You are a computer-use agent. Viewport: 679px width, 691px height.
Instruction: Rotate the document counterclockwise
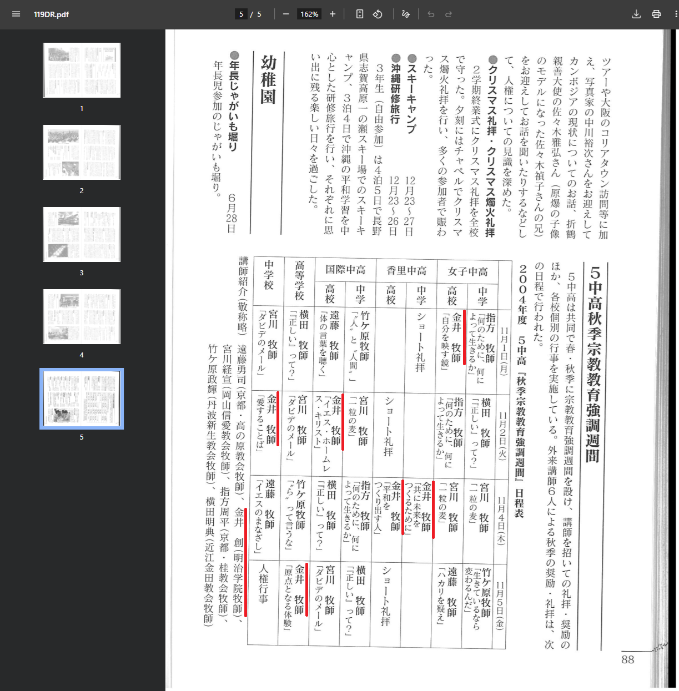tap(378, 14)
